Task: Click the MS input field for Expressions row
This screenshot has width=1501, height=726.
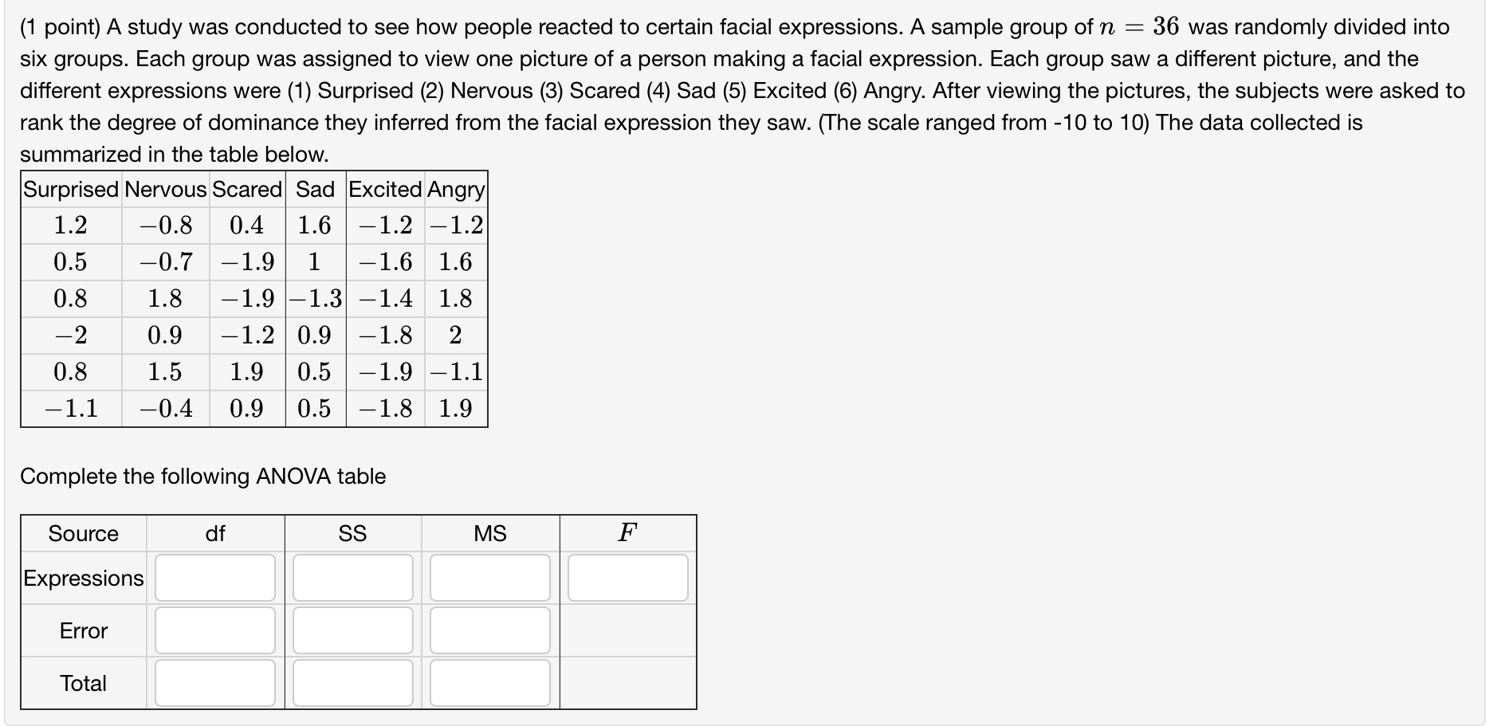Action: point(489,578)
